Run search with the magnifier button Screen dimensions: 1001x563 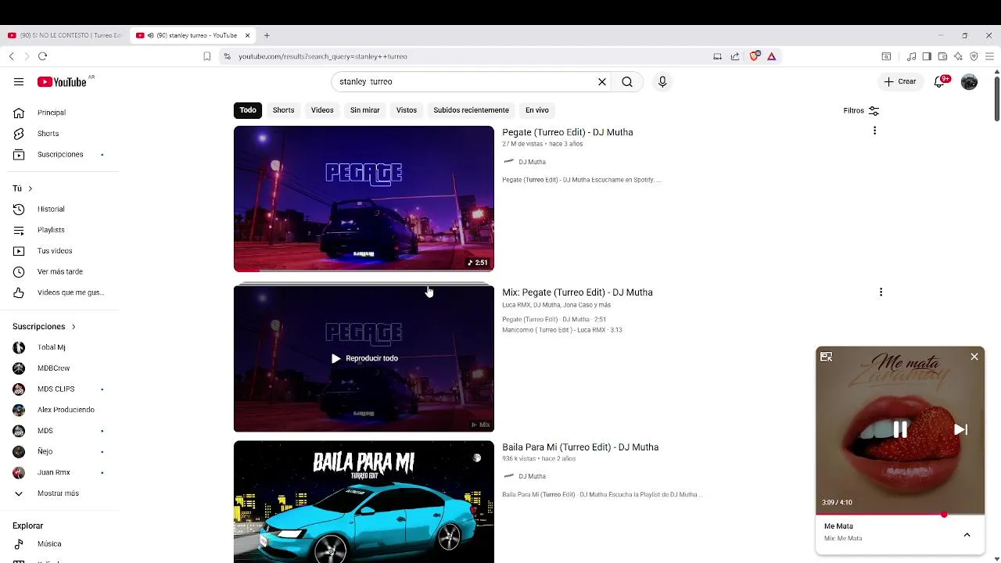(x=627, y=81)
